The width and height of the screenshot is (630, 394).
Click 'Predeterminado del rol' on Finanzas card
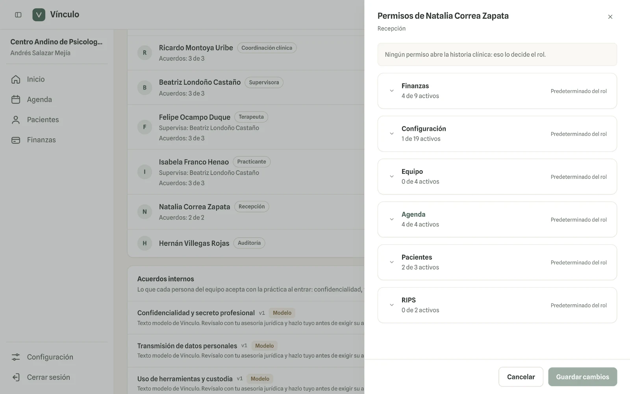tap(578, 91)
